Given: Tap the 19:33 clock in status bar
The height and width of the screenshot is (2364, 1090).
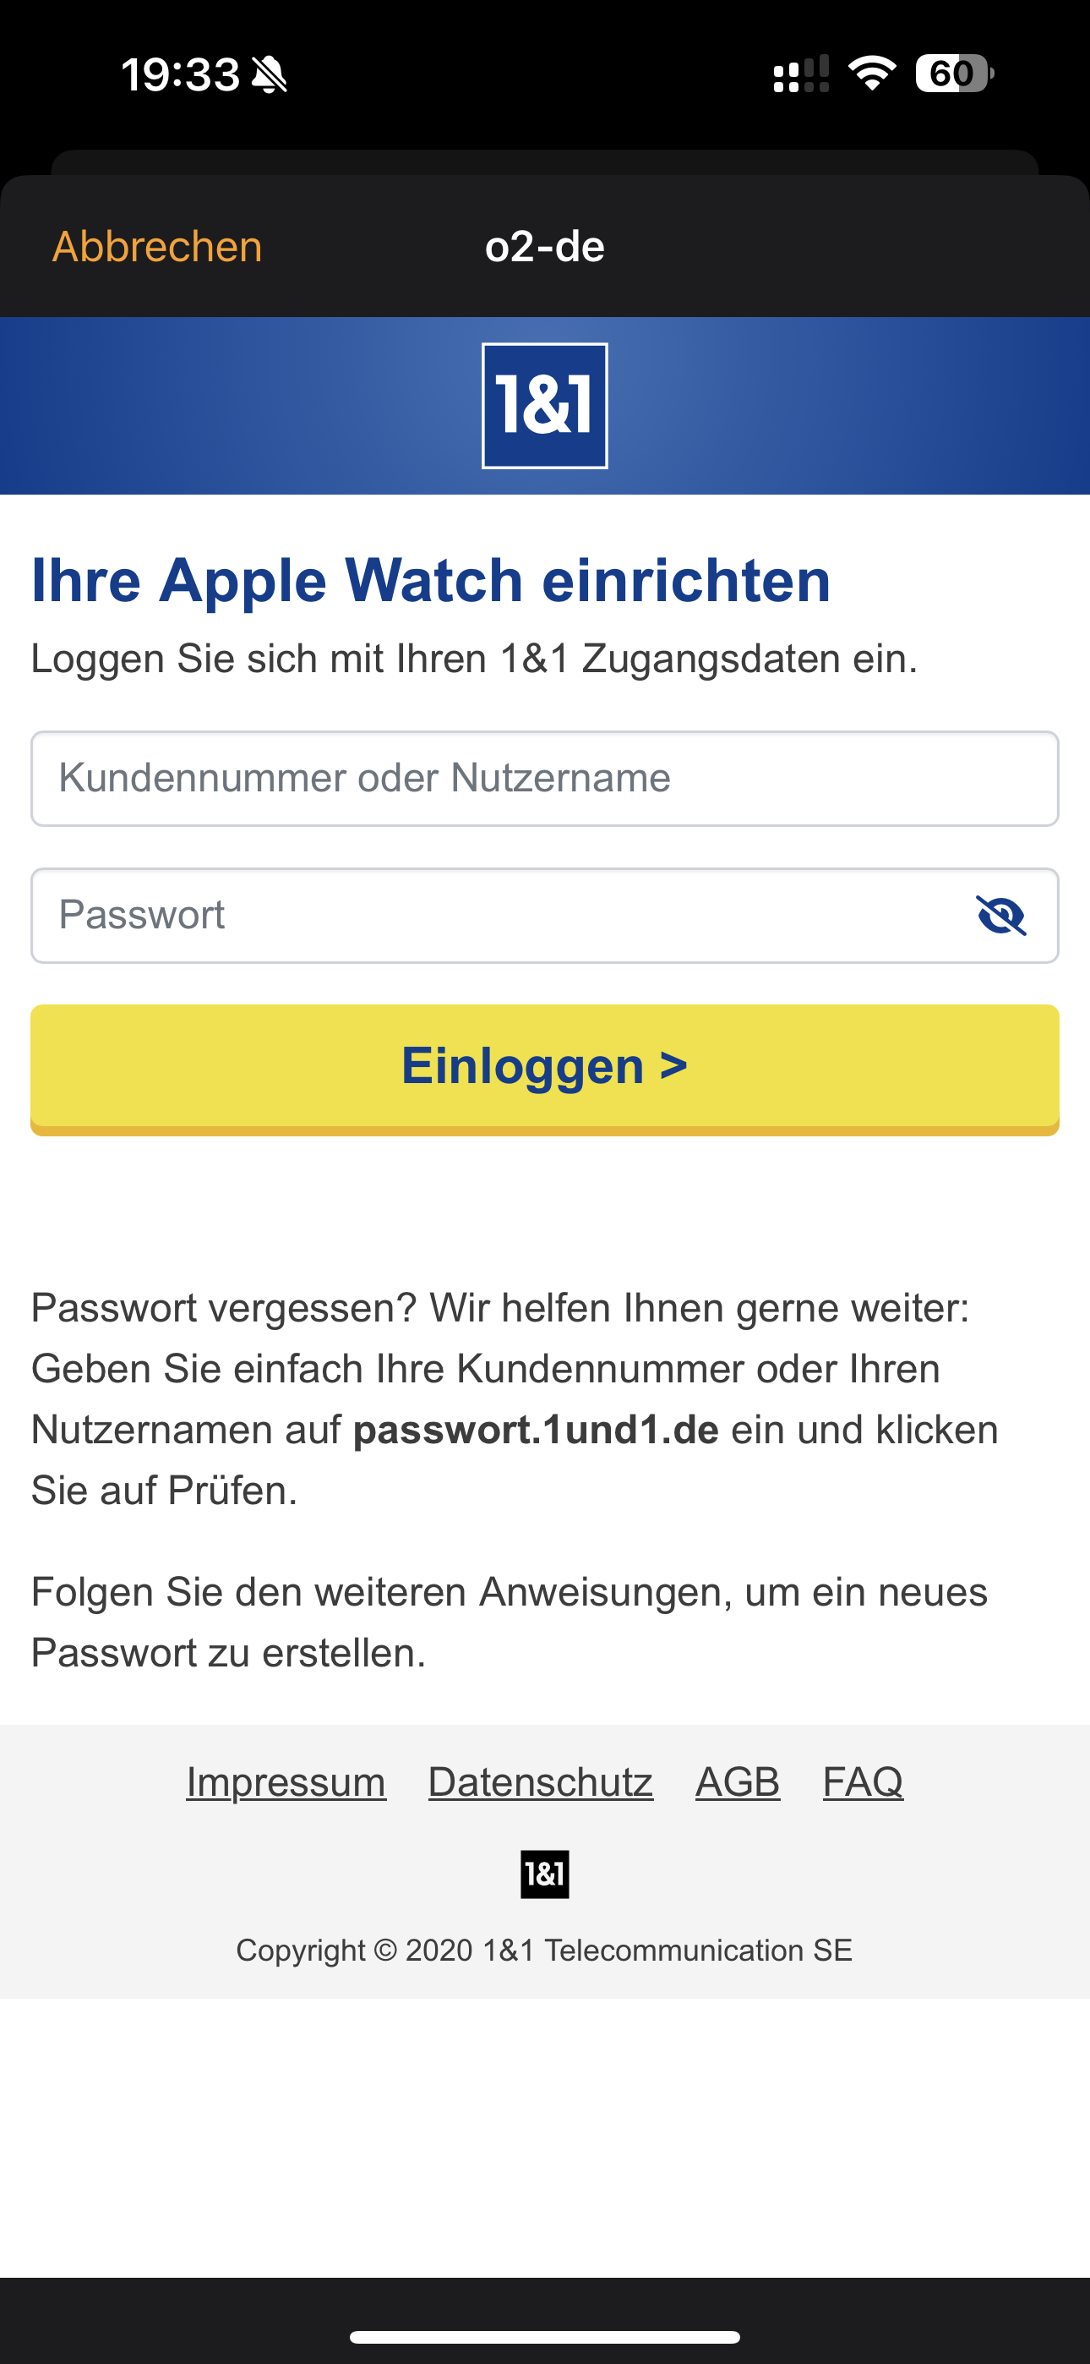Looking at the screenshot, I should (180, 74).
